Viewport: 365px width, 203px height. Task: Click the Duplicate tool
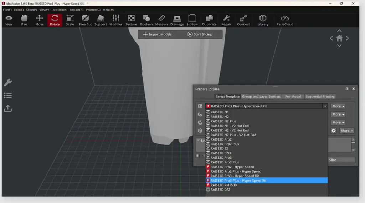click(209, 20)
